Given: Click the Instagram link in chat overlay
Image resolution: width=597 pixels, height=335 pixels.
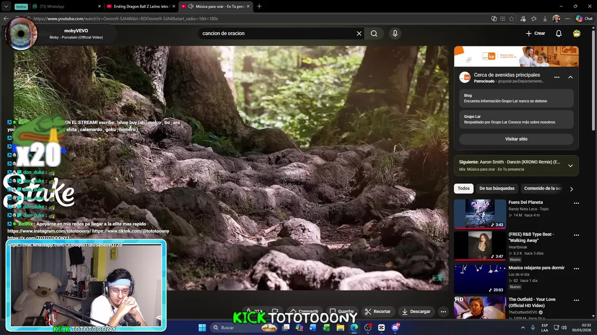Looking at the screenshot, I should pyautogui.click(x=49, y=231).
